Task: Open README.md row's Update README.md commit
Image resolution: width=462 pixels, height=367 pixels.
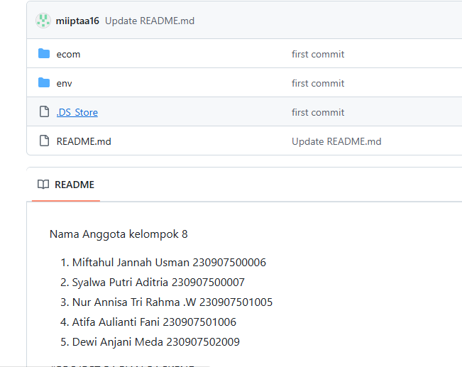Action: pyautogui.click(x=336, y=141)
